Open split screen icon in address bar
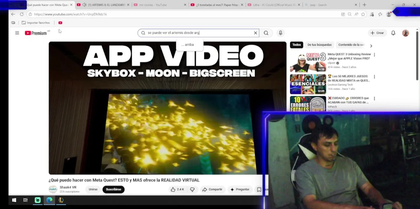The image size is (420, 209). pos(343,14)
